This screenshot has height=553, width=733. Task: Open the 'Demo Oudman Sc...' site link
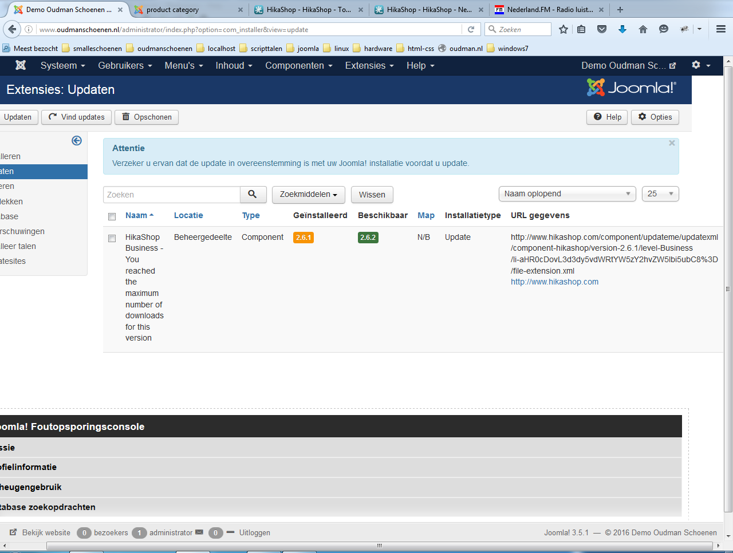(629, 66)
